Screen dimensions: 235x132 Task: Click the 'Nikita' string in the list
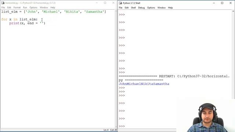(x=72, y=12)
